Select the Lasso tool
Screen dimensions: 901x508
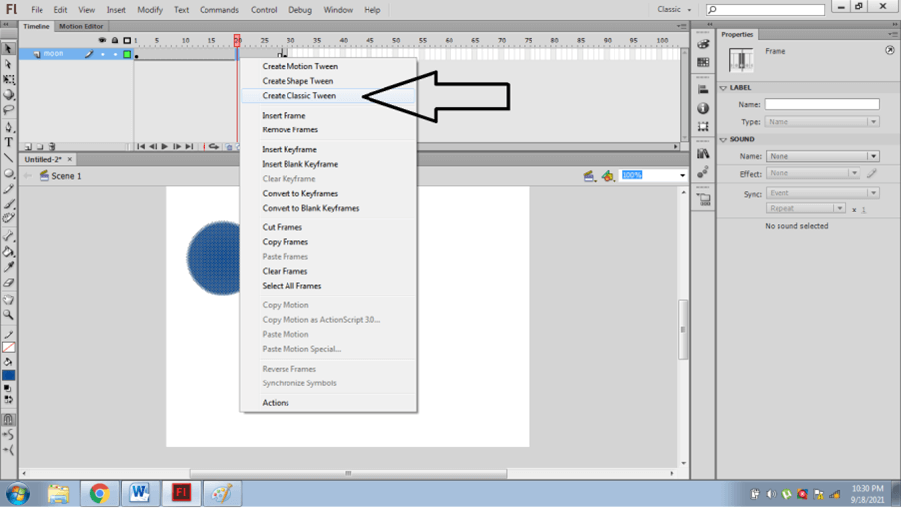click(x=8, y=109)
